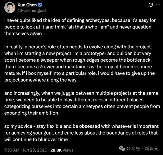Click the line "expanding their ambition"
Screen dimensions: 163x155
[x=31, y=113]
